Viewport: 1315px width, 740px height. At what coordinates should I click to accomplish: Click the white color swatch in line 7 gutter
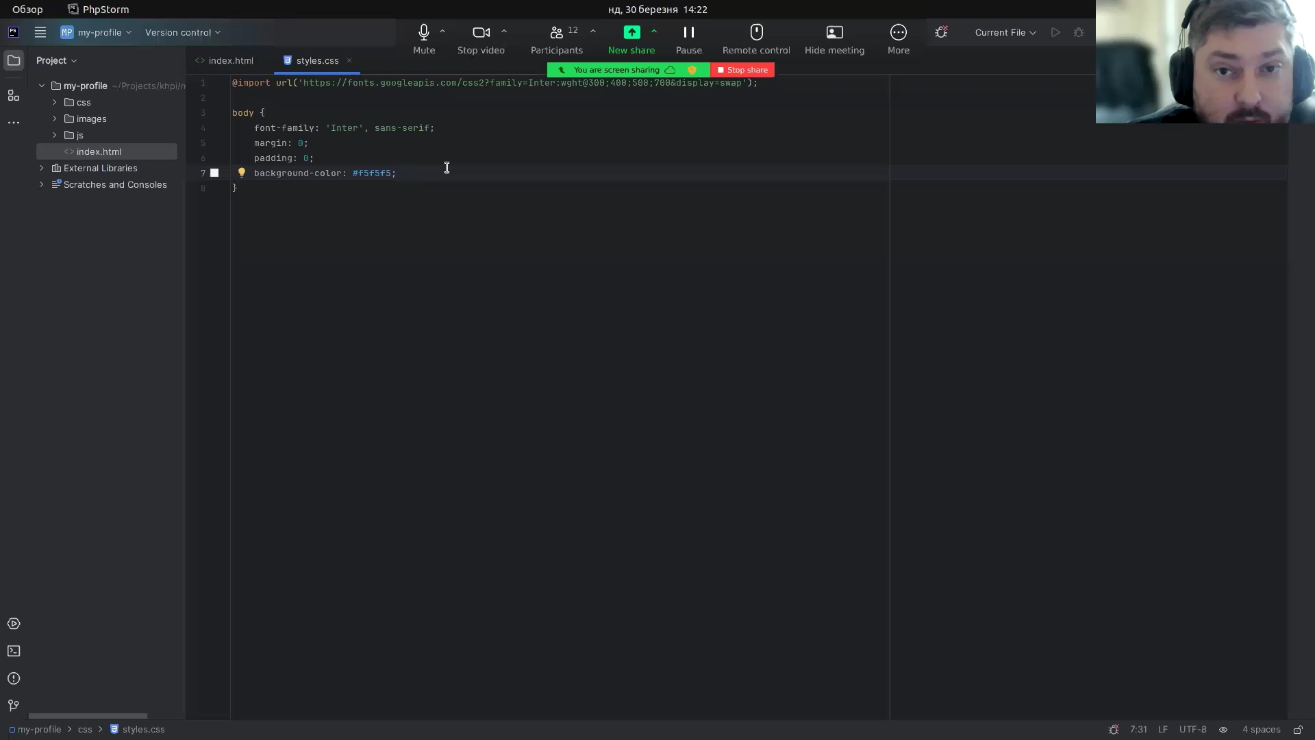click(214, 173)
